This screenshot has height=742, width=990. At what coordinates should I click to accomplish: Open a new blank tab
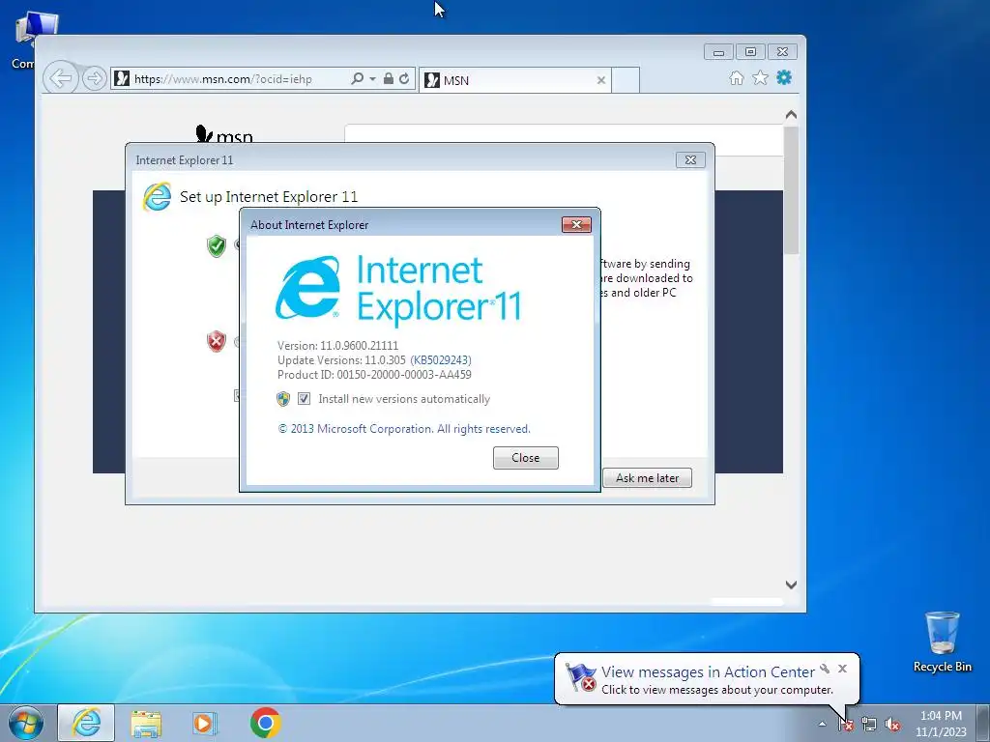click(626, 80)
